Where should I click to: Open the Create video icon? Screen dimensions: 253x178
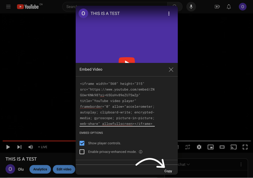point(217,7)
